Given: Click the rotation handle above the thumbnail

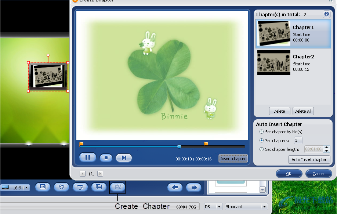Looking at the screenshot, I should click(48, 55).
